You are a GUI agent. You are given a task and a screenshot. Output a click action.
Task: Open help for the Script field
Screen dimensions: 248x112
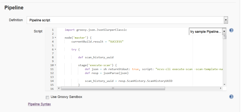pos(231,30)
